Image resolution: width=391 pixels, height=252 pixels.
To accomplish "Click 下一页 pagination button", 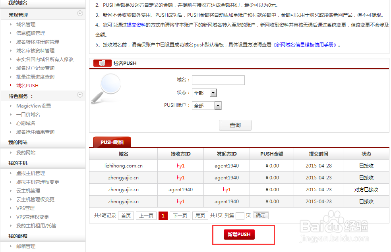I will (x=180, y=215).
